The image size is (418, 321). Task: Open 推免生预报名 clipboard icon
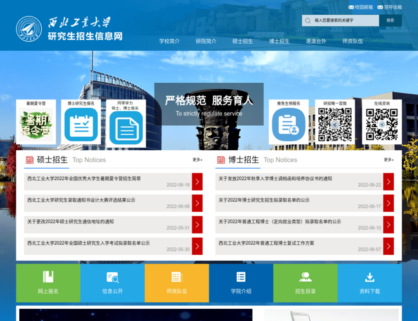[289, 125]
